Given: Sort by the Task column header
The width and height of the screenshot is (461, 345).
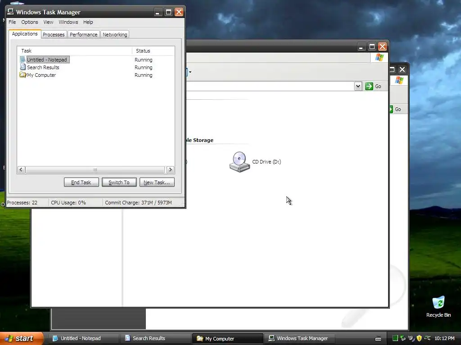Looking at the screenshot, I should 75,51.
